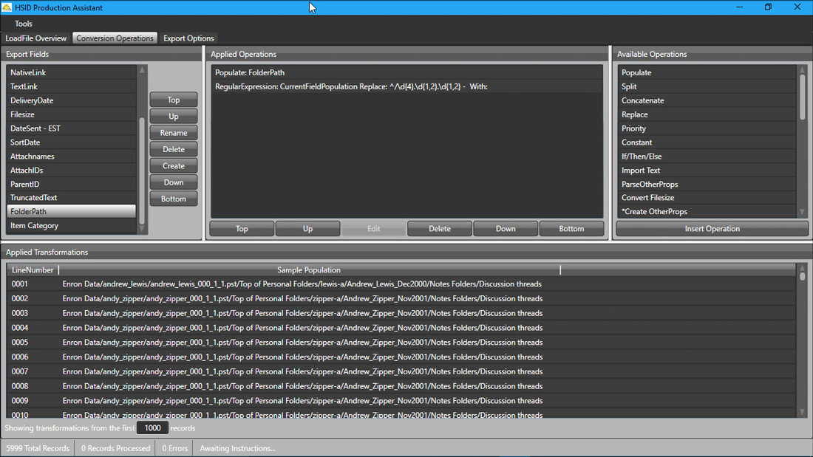Select the RegularExpression applied operation

pyautogui.click(x=351, y=86)
